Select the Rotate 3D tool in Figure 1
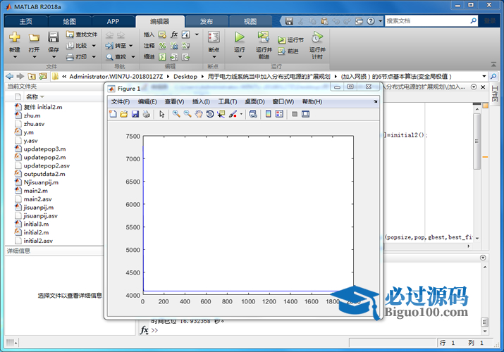The width and height of the screenshot is (504, 352). tap(210, 114)
